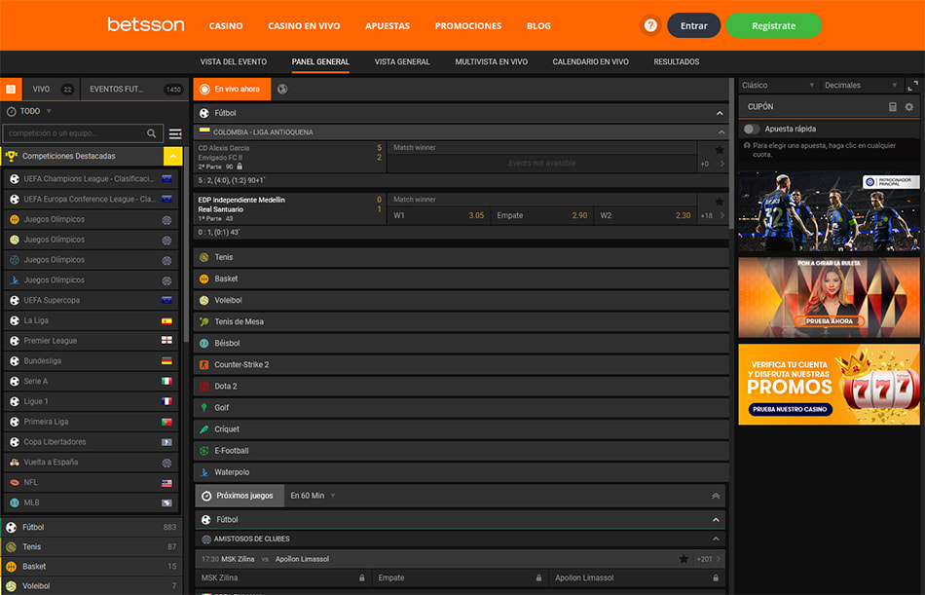Favorite the MSK Zilina match star

coord(684,558)
